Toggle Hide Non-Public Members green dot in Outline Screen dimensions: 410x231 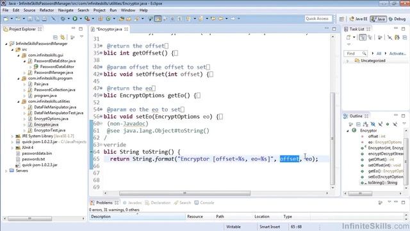pos(388,124)
